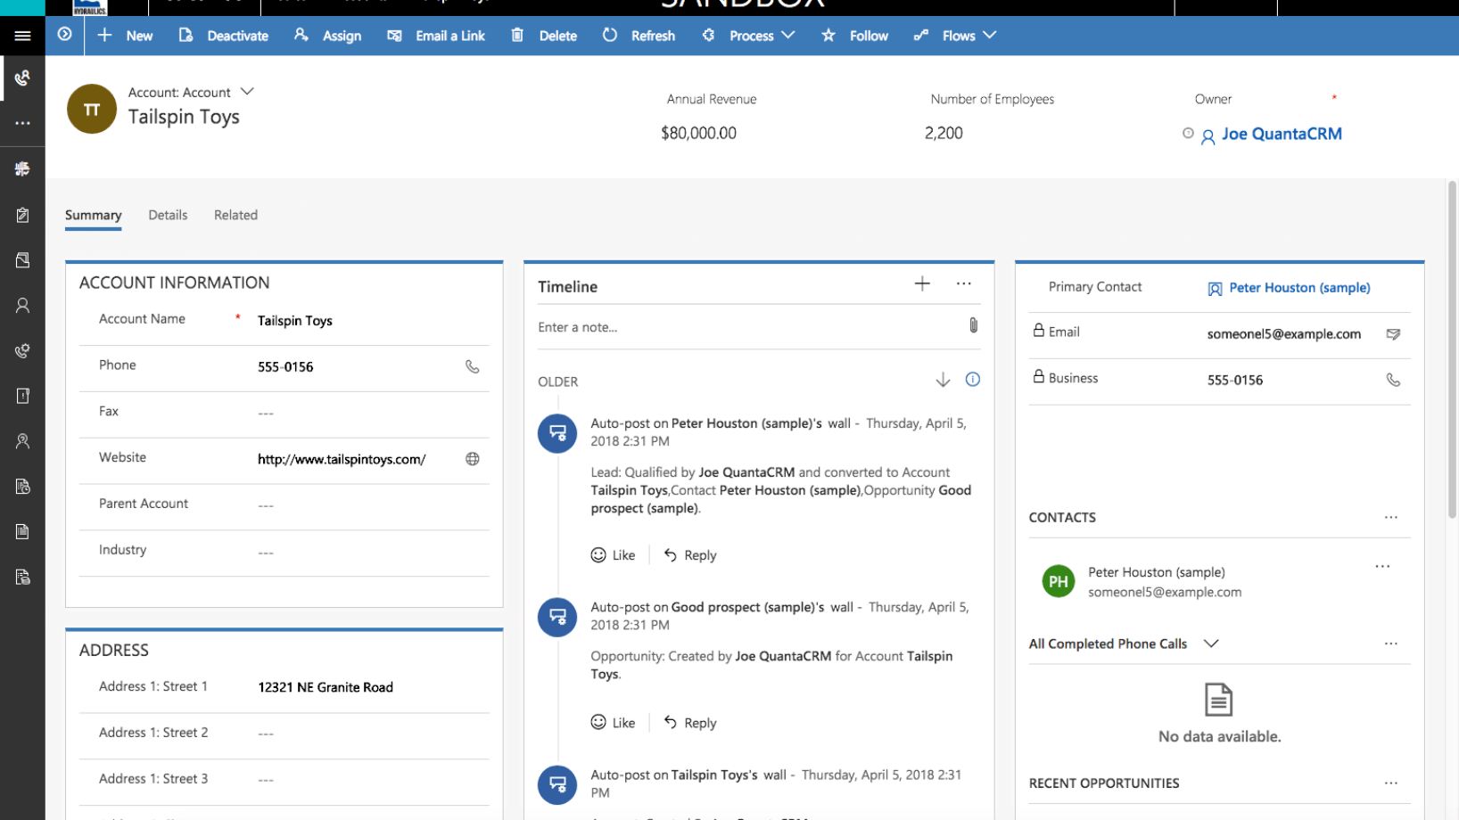The height and width of the screenshot is (820, 1459).
Task: Add a new Timeline activity with plus icon
Action: [922, 283]
